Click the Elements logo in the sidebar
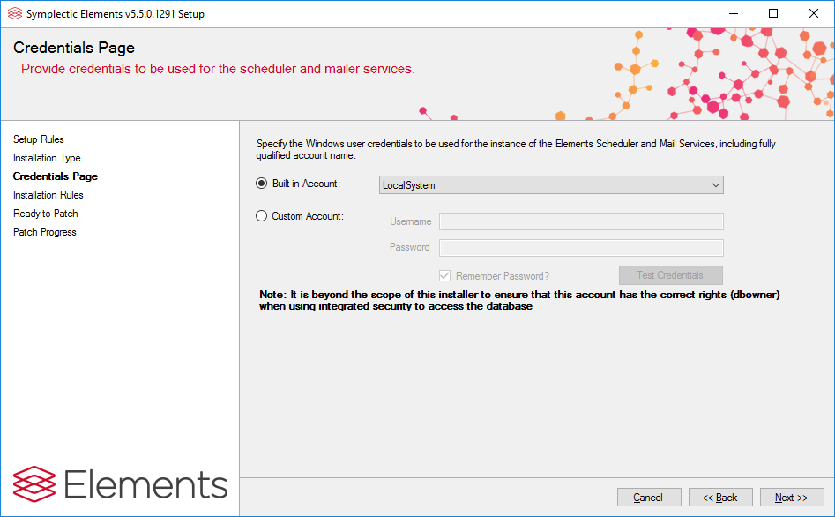The image size is (835, 517). (x=120, y=484)
